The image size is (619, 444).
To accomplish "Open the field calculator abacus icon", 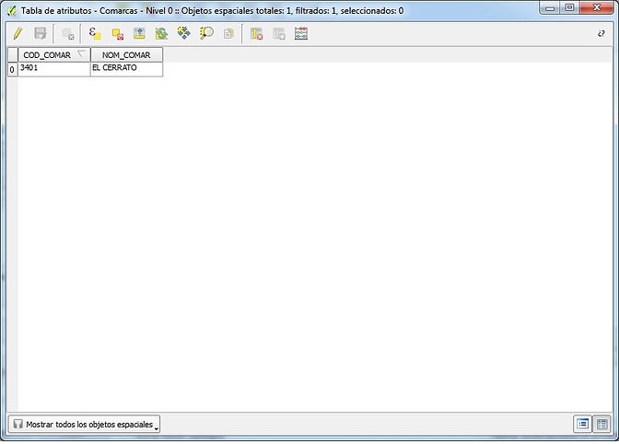I will [301, 34].
